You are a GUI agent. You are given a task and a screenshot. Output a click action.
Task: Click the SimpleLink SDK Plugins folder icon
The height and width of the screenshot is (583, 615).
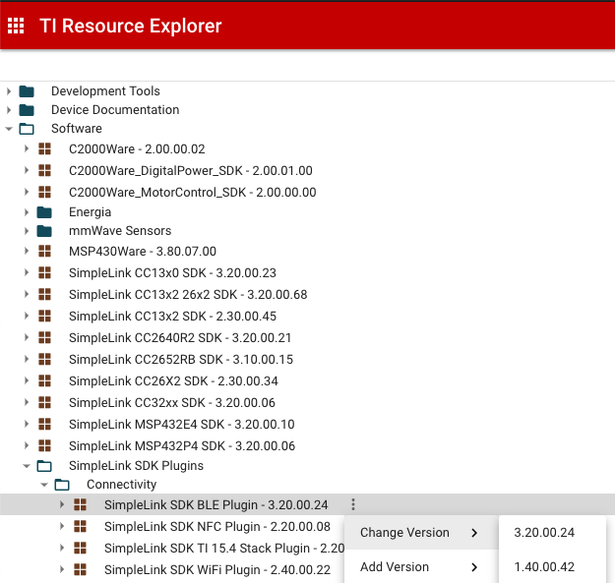44,466
